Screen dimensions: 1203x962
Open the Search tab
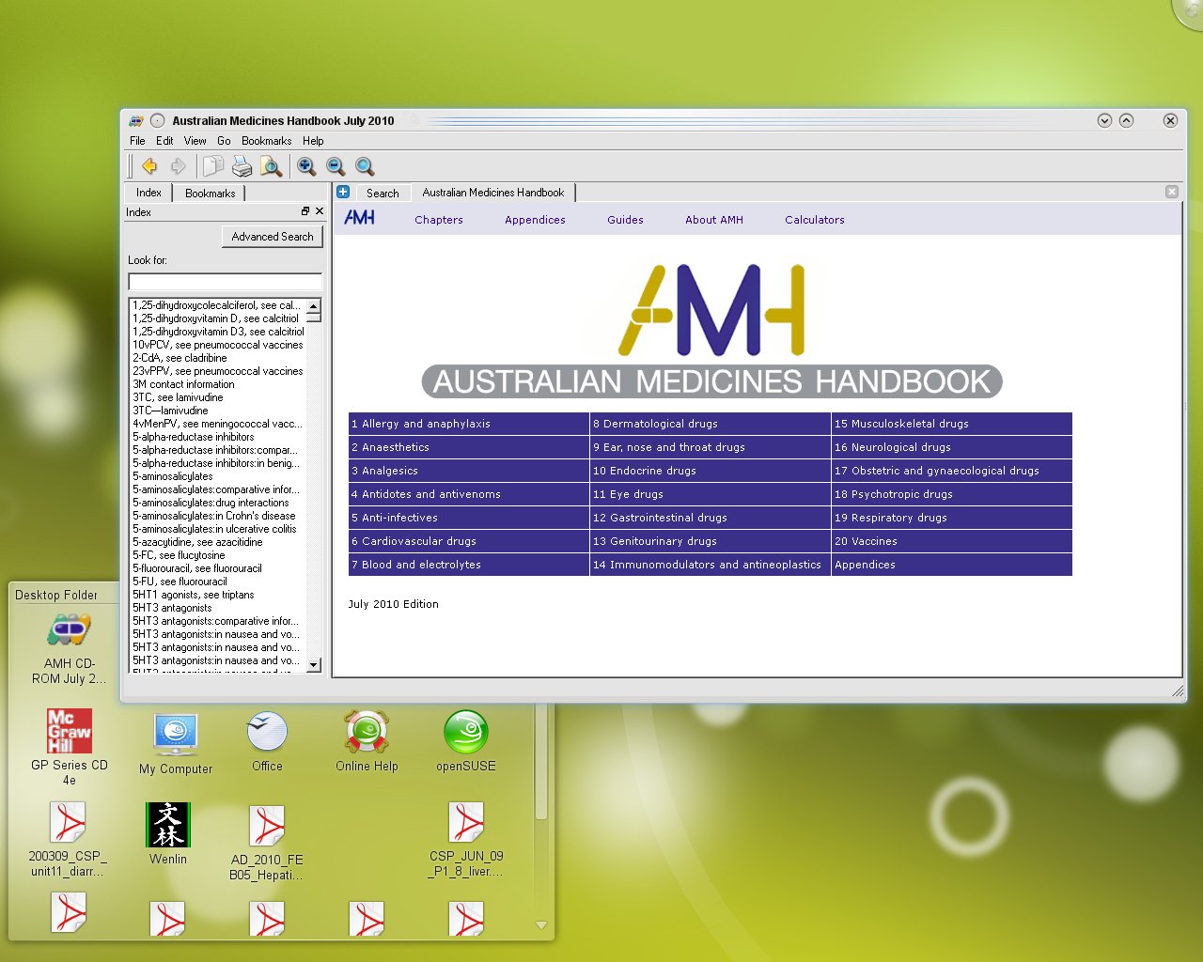pos(383,193)
